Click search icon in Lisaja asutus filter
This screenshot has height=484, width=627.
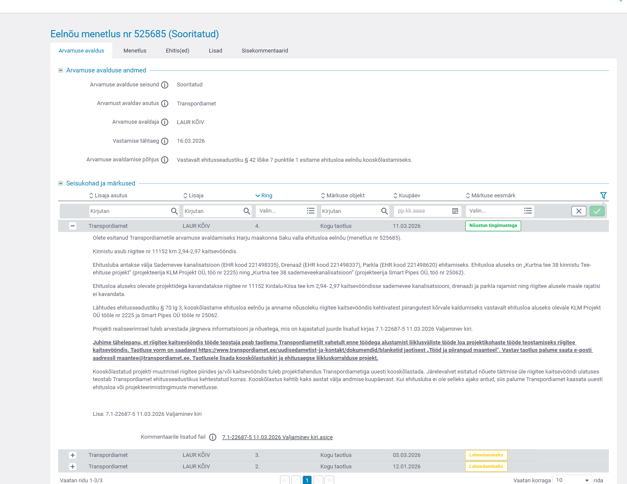coord(174,211)
